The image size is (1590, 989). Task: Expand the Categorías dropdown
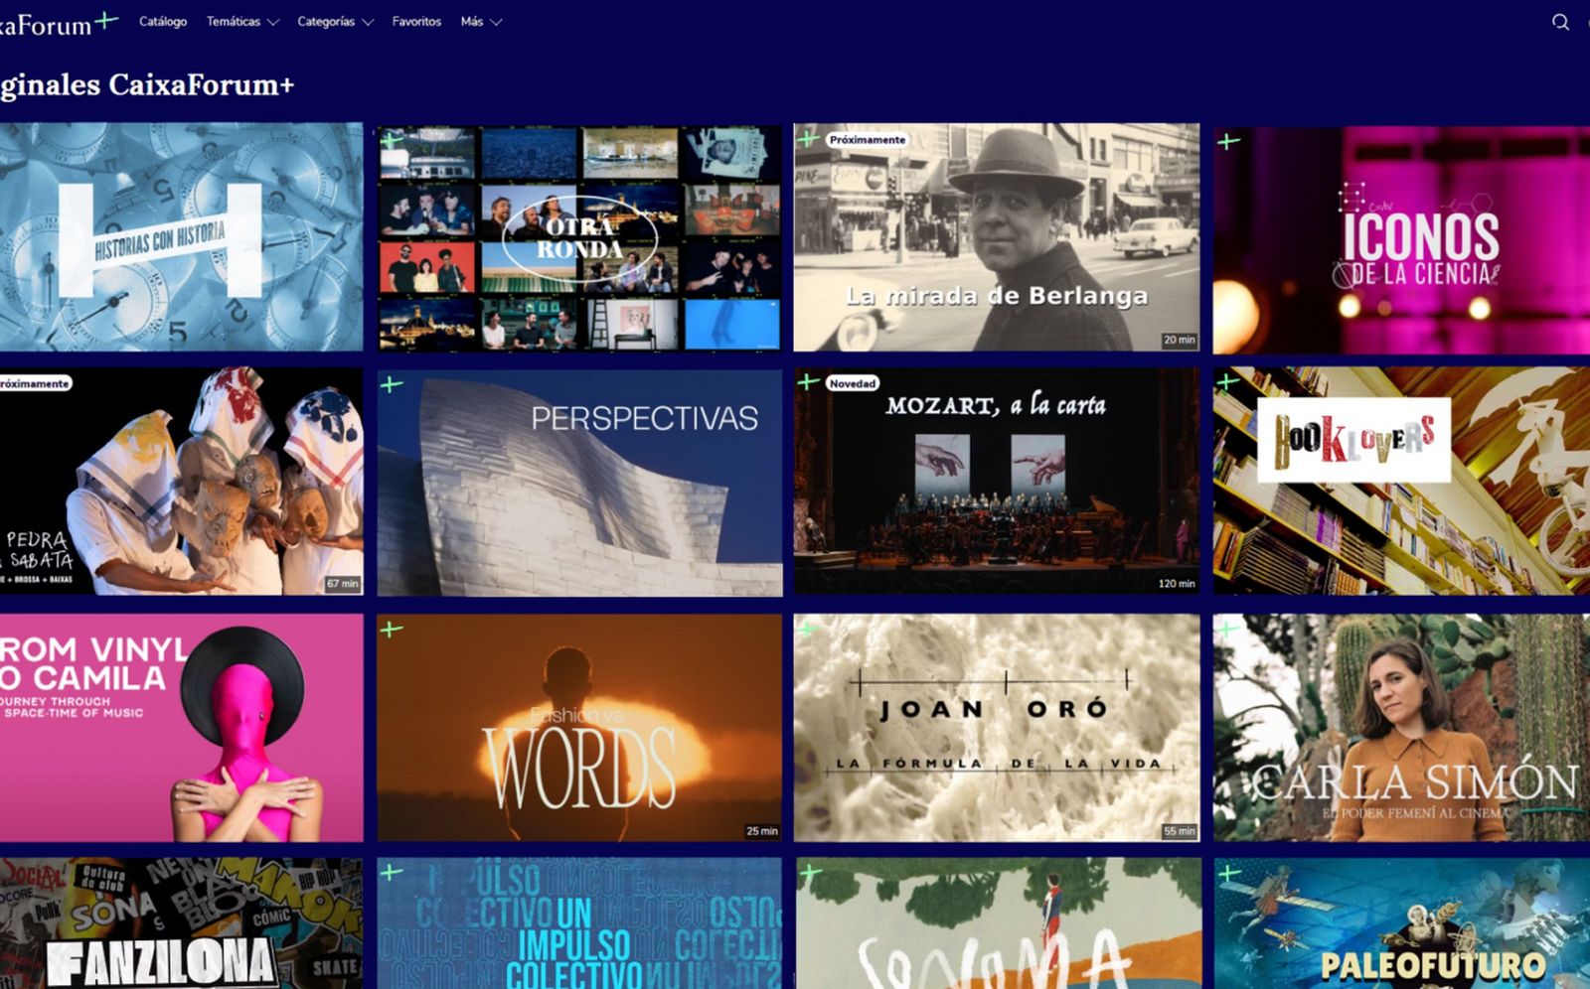coord(336,22)
